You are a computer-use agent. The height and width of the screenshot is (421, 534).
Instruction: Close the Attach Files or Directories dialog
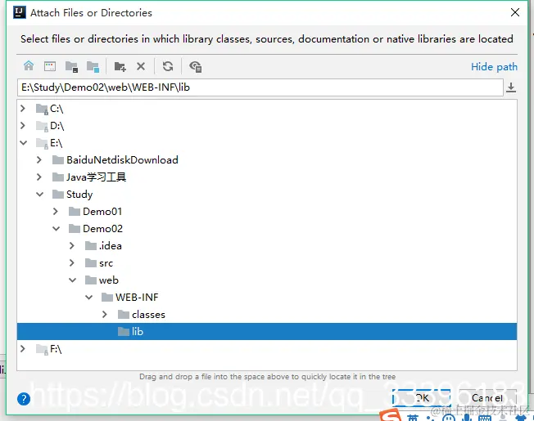(515, 12)
